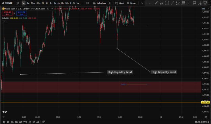
Task: Select the 3m timeframe
Action: [x=28, y=3]
